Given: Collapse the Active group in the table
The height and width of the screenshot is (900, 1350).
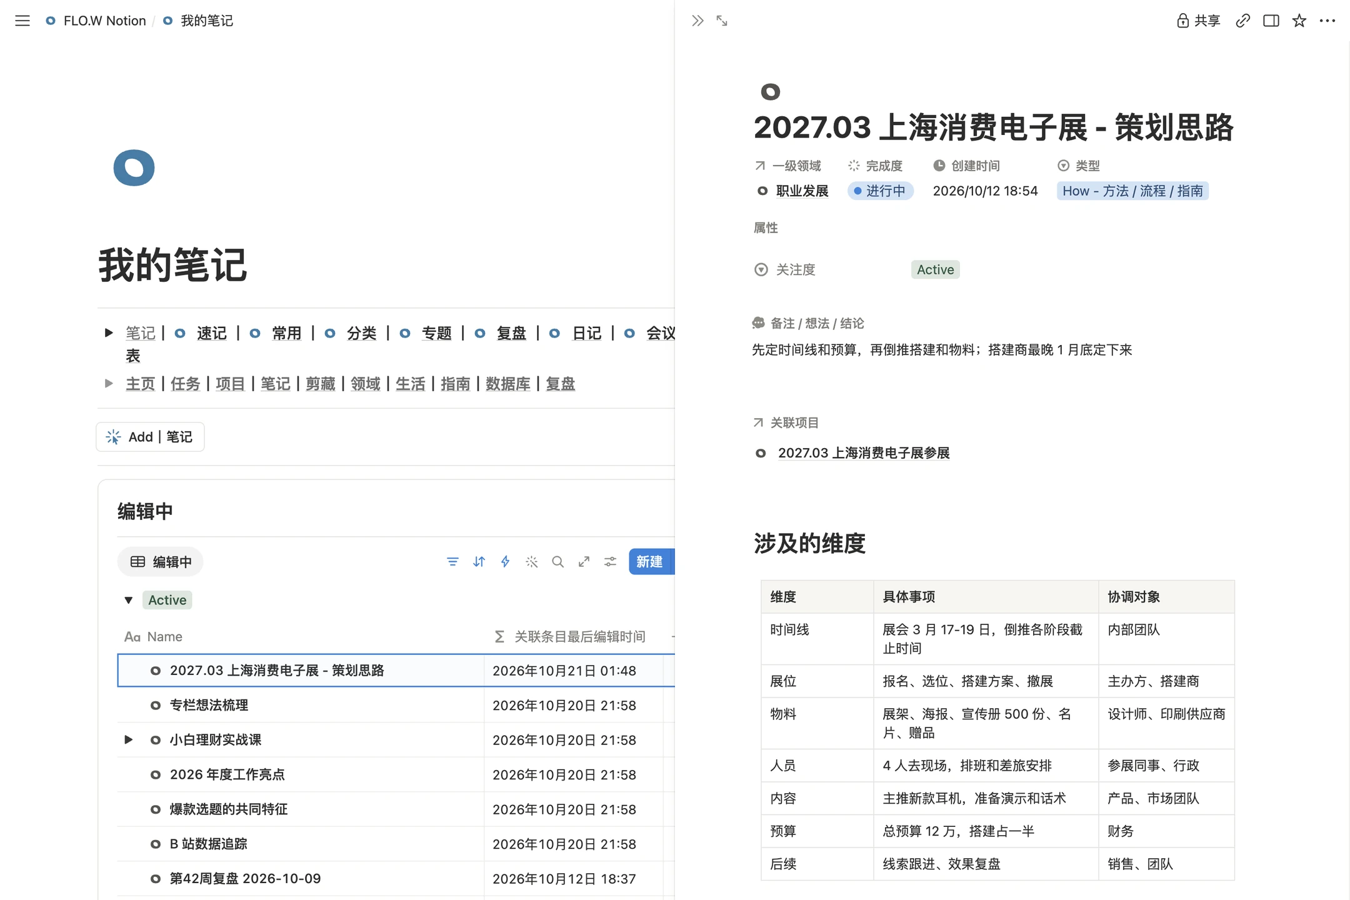Looking at the screenshot, I should [129, 600].
